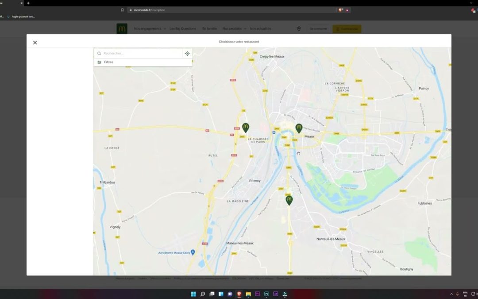
Task: Open the Filtres options
Action: [143, 62]
